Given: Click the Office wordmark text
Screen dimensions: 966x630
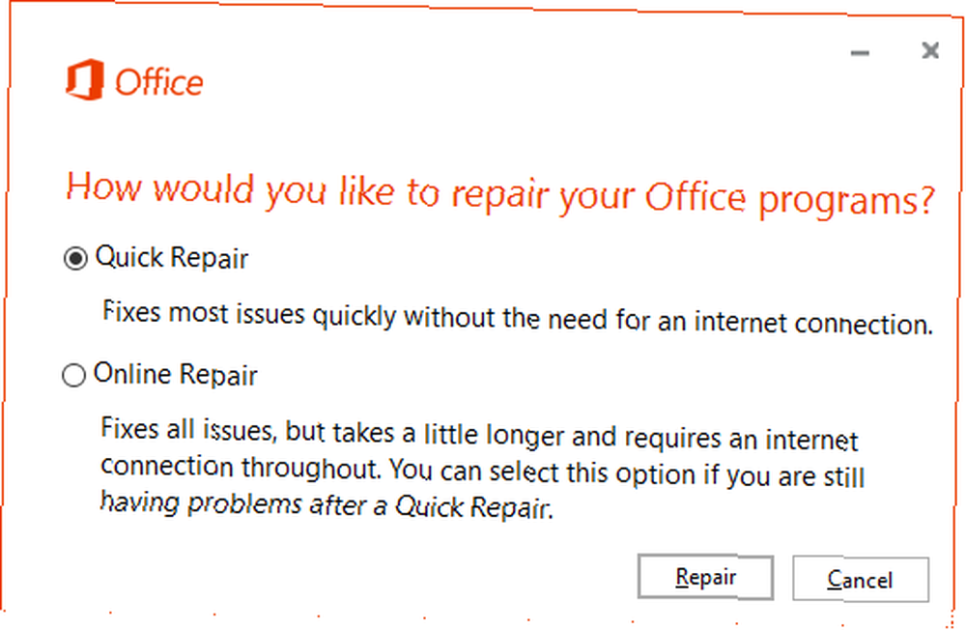Looking at the screenshot, I should 159,82.
